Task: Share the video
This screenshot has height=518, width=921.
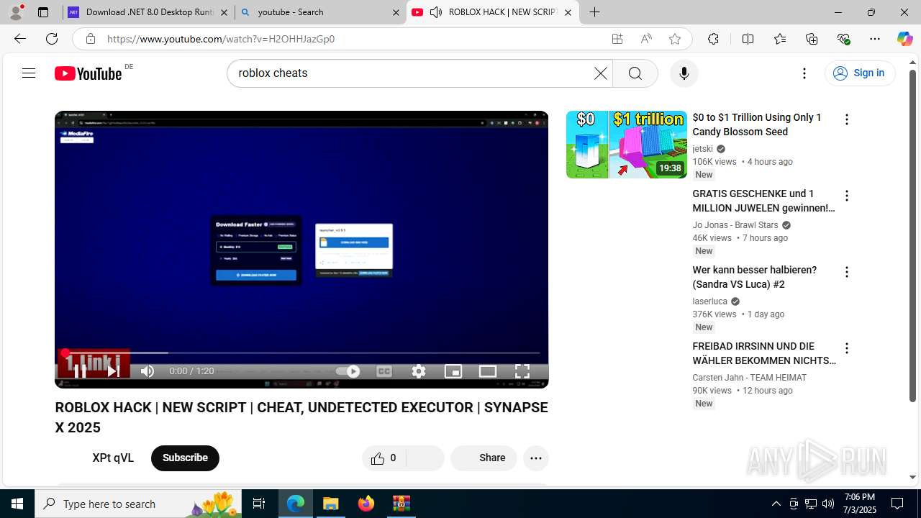Action: tap(484, 458)
